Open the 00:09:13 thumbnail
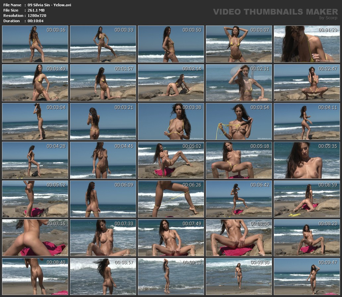The width and height of the screenshot is (342, 297). [x=171, y=276]
